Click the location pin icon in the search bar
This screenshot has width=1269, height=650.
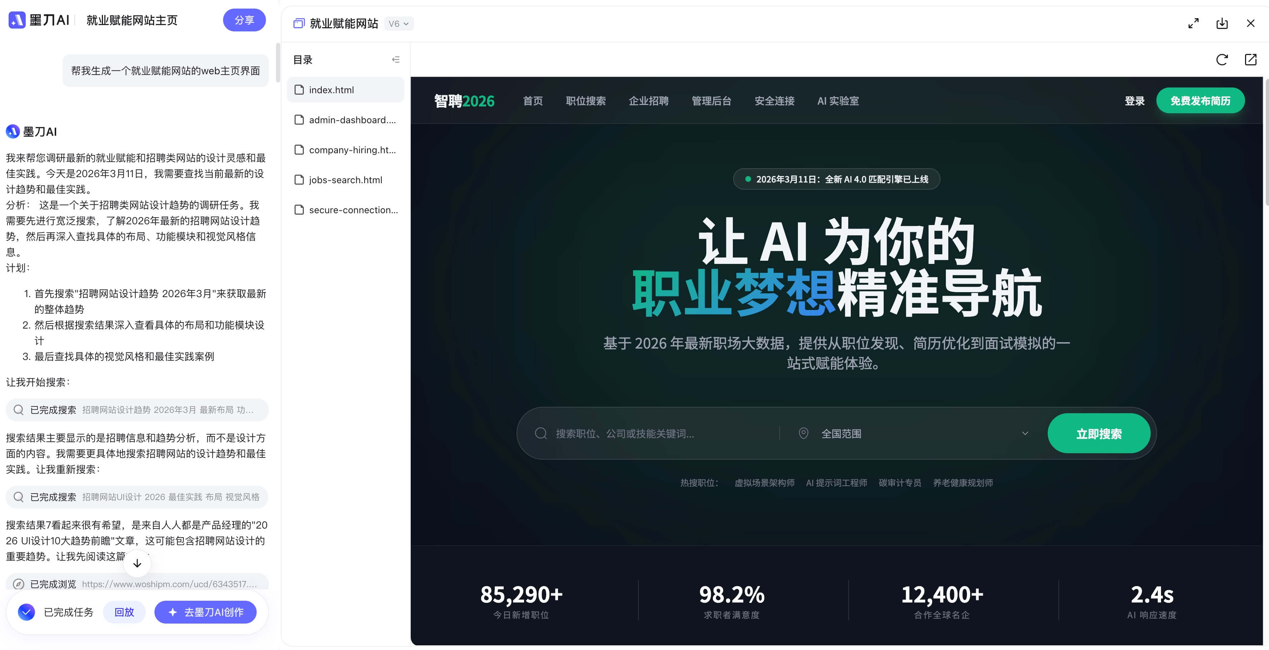(803, 433)
